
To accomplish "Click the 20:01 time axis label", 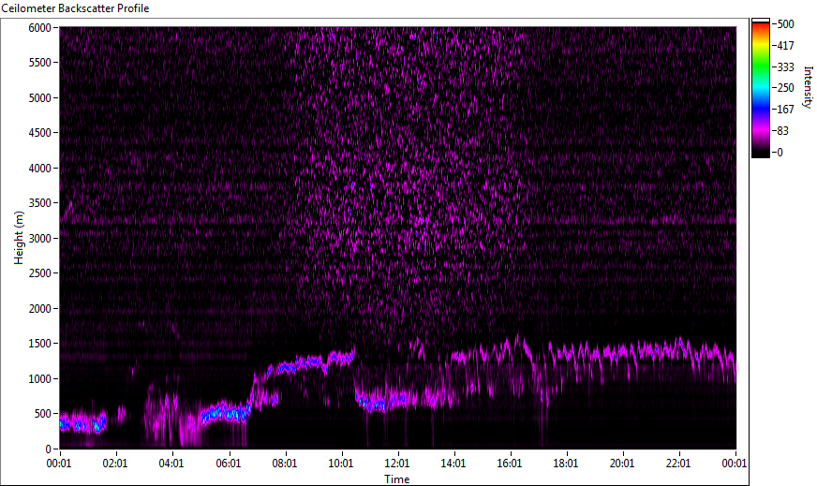I will coord(622,464).
